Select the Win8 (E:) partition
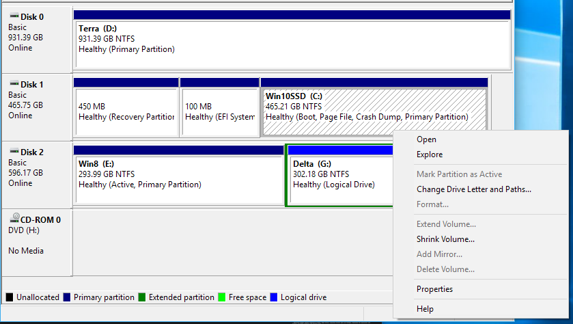The width and height of the screenshot is (573, 324). [x=178, y=179]
